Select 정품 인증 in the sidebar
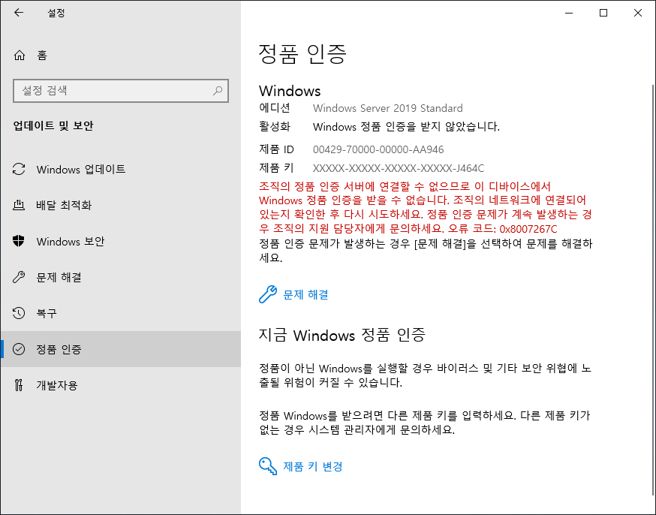 [x=121, y=349]
